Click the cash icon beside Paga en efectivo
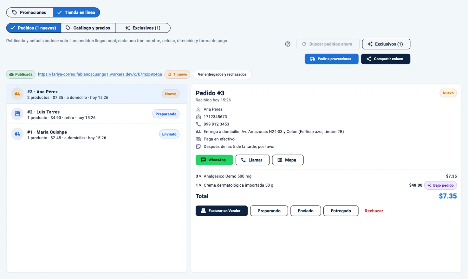468x279 pixels. pos(198,139)
